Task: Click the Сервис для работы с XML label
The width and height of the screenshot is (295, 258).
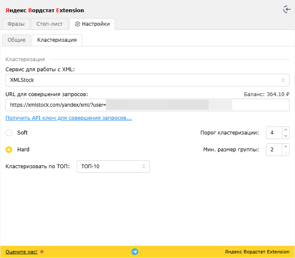Action: coord(40,70)
